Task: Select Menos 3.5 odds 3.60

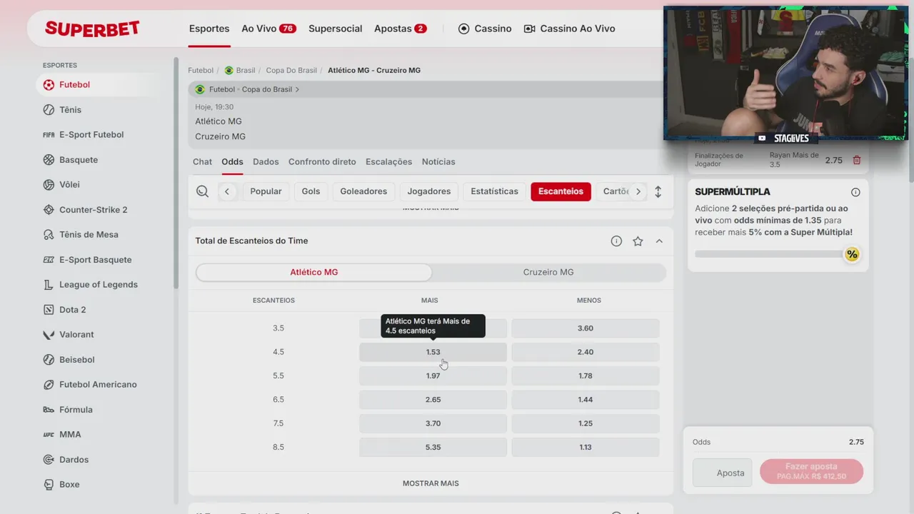Action: tap(586, 328)
